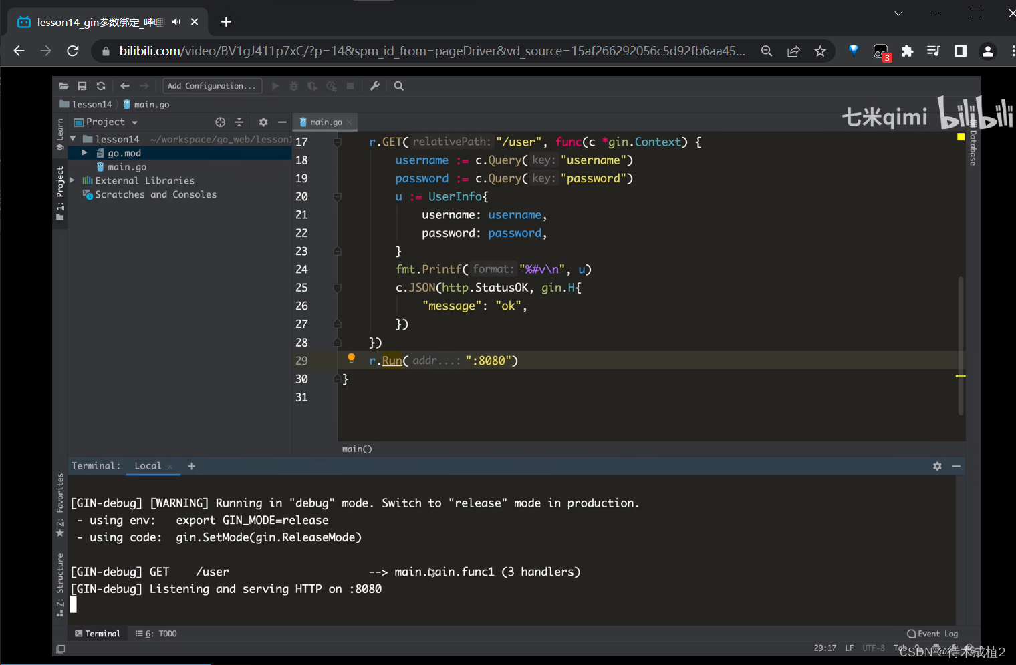Bookmark this page with the star icon
Image resolution: width=1016 pixels, height=665 pixels.
[820, 51]
